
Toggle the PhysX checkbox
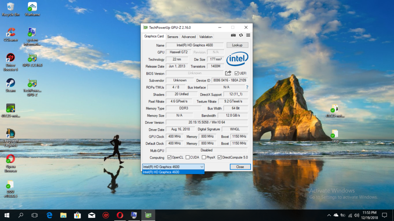coord(204,157)
